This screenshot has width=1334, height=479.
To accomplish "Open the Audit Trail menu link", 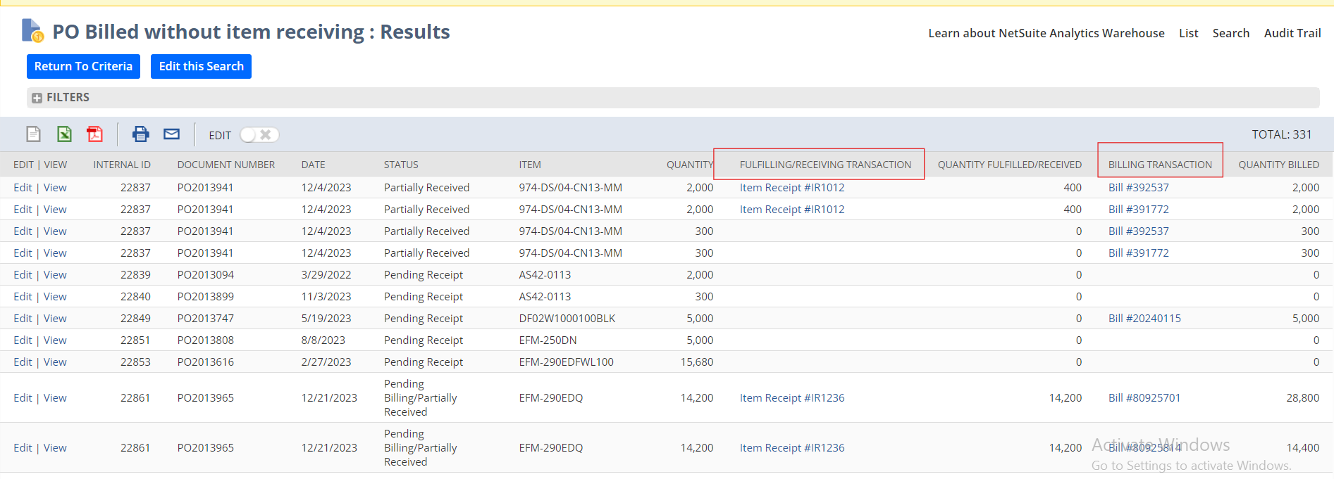I will [x=1292, y=33].
